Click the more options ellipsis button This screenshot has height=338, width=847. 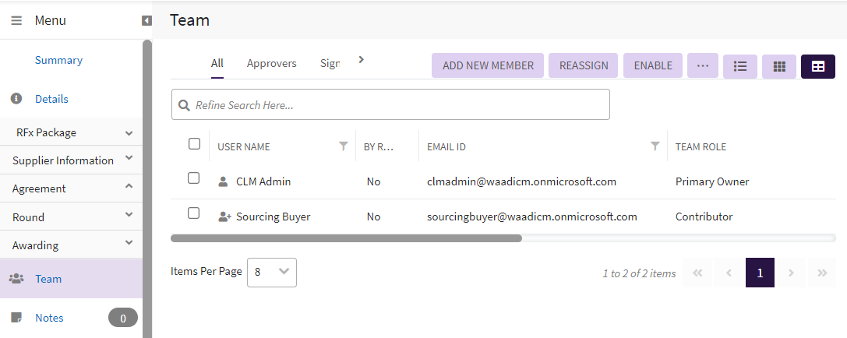click(702, 66)
